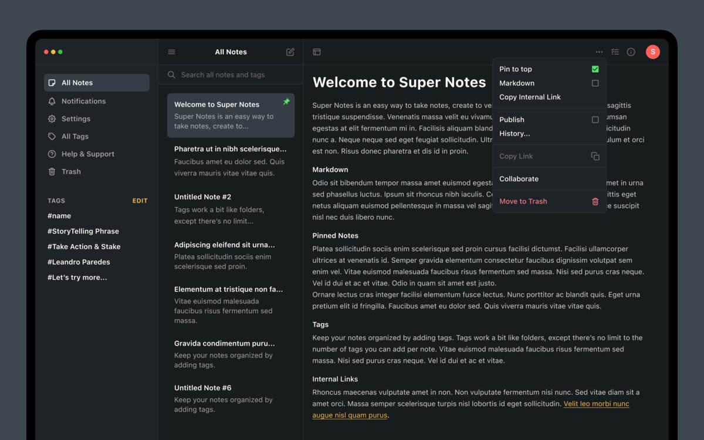This screenshot has width=704, height=440.
Task: Open the user avatar labeled S
Action: click(x=652, y=52)
